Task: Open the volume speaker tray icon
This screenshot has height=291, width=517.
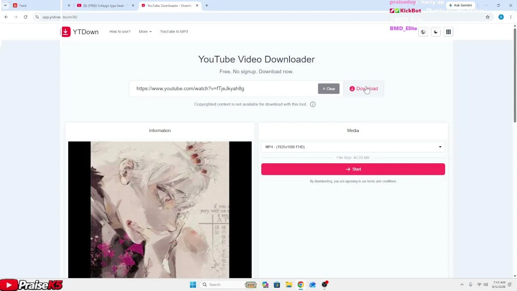Action: pos(485,285)
